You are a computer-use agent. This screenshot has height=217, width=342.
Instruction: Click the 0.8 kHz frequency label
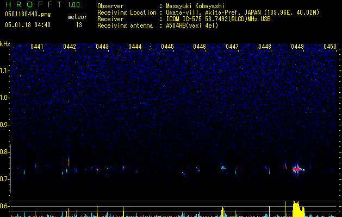(5, 152)
